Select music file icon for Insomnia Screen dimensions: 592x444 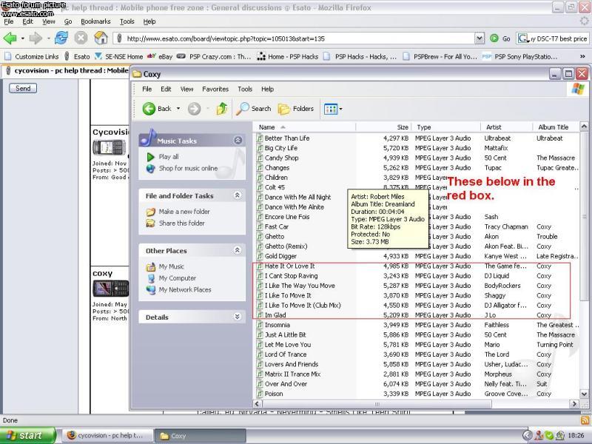(260, 325)
